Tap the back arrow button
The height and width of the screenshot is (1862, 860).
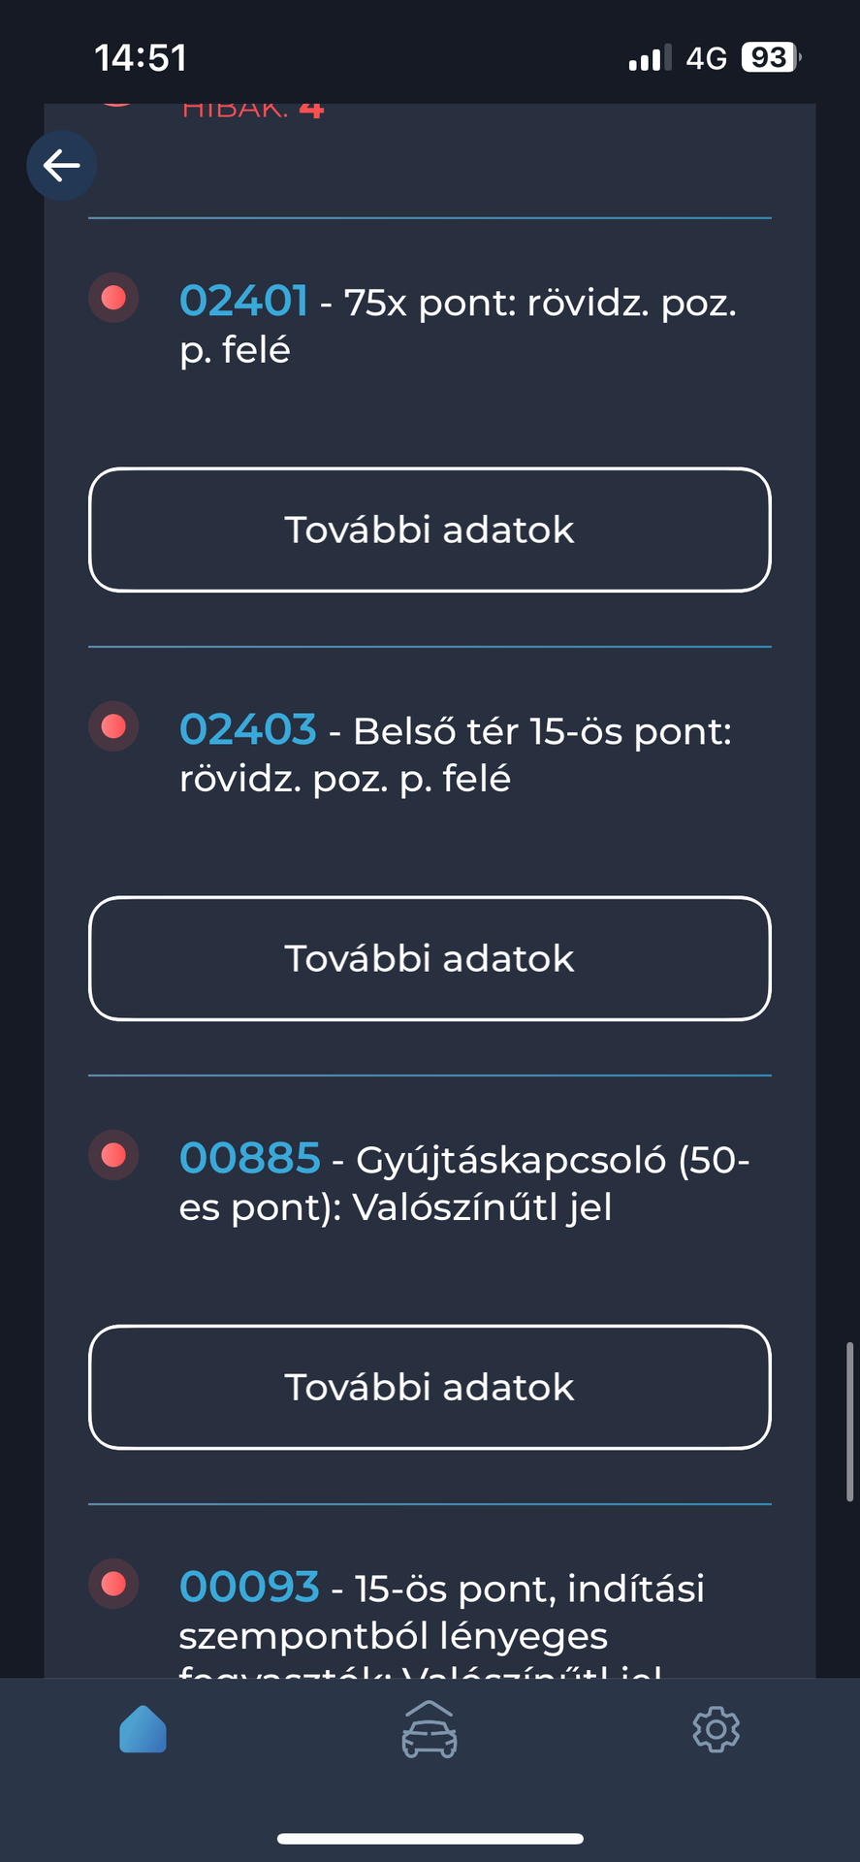pos(61,166)
